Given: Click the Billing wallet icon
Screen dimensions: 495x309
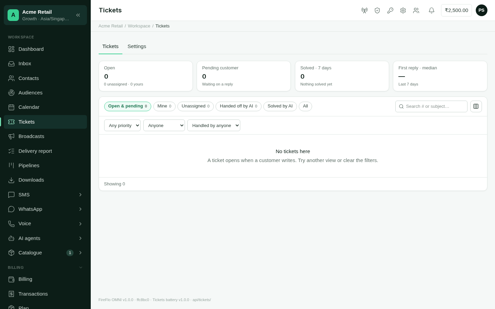Looking at the screenshot, I should click(x=11, y=279).
